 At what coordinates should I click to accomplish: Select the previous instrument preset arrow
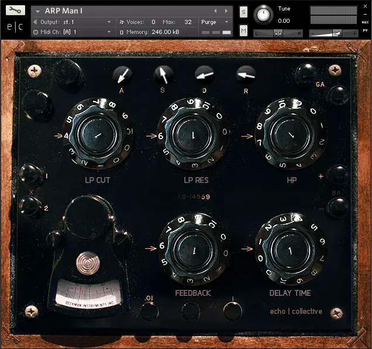pyautogui.click(x=215, y=11)
